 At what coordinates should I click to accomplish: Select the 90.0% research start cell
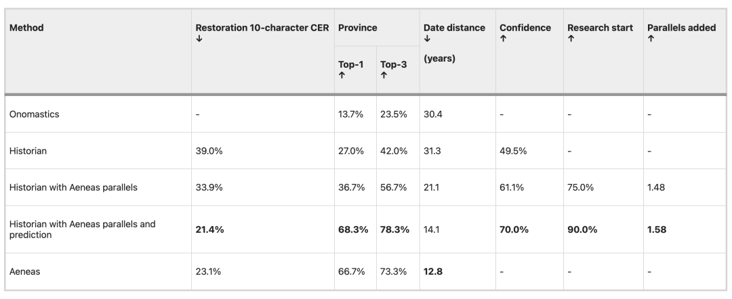(582, 230)
